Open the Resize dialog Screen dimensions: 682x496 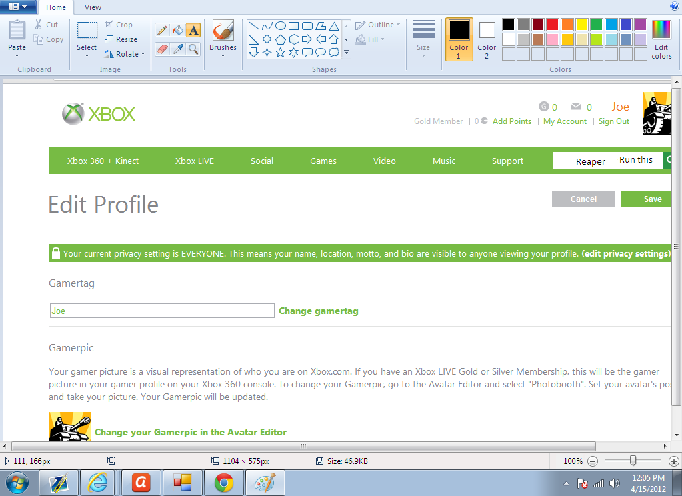coord(121,39)
